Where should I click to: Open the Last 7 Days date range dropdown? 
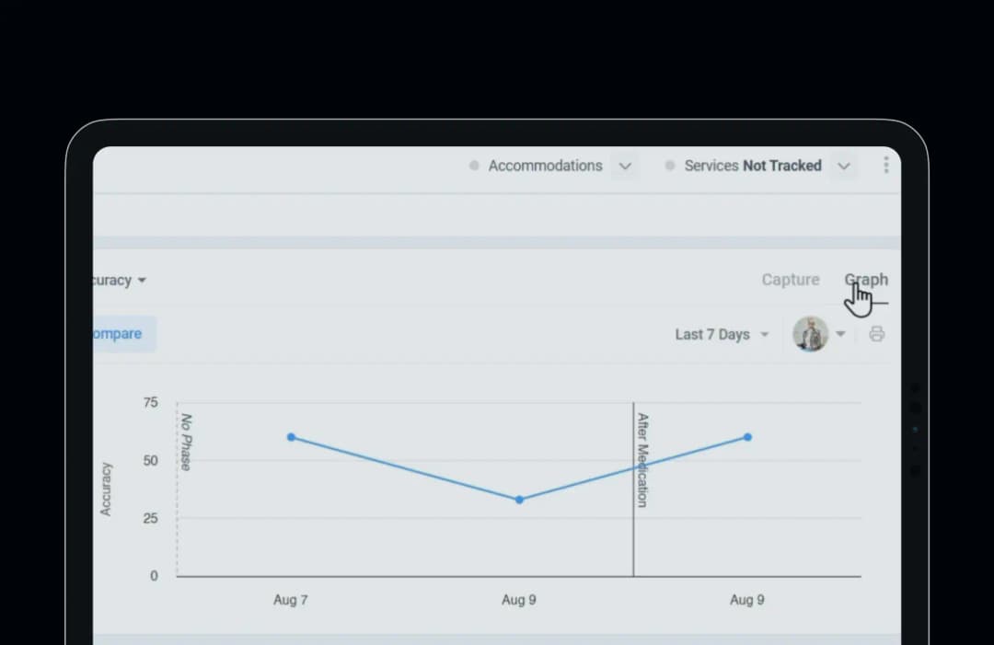tap(722, 334)
